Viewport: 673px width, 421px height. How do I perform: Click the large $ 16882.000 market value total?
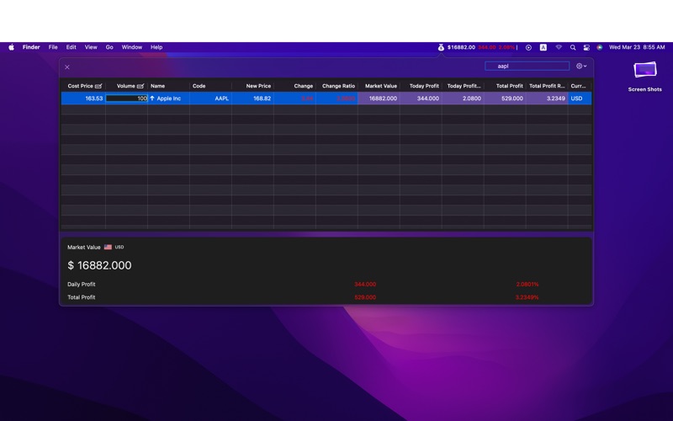[99, 265]
